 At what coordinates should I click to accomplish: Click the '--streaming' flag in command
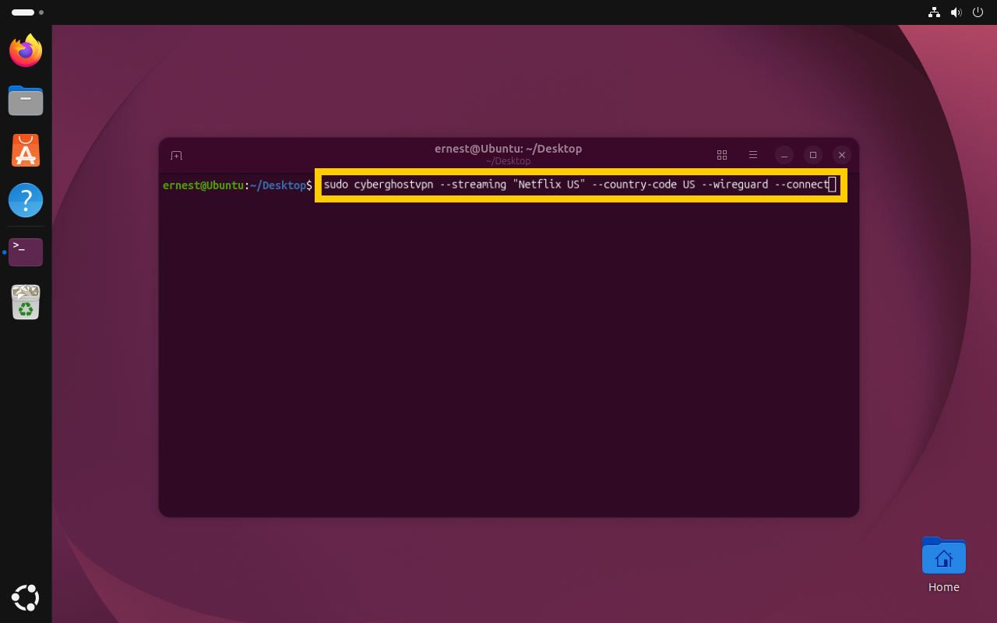tap(473, 185)
